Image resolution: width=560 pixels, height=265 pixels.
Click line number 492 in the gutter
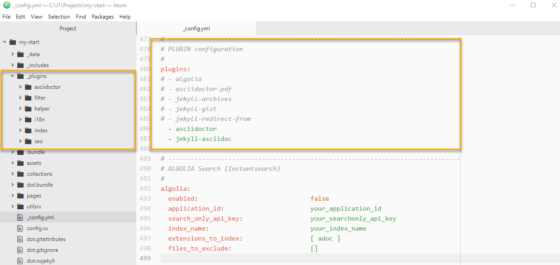click(x=145, y=188)
